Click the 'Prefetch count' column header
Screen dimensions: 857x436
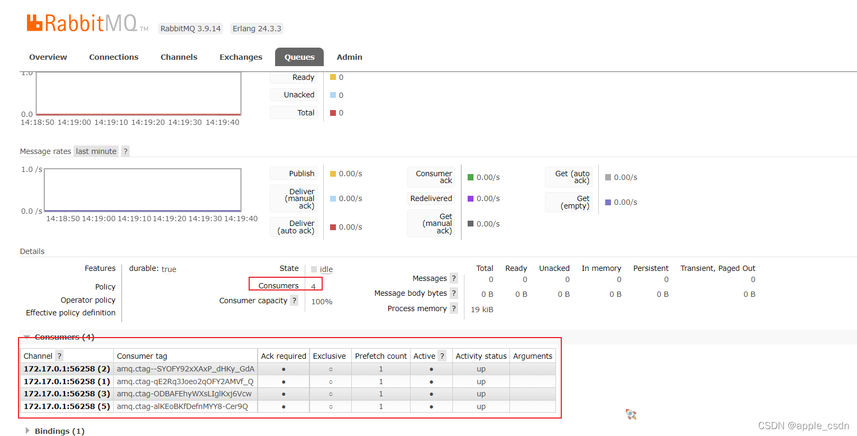click(381, 356)
